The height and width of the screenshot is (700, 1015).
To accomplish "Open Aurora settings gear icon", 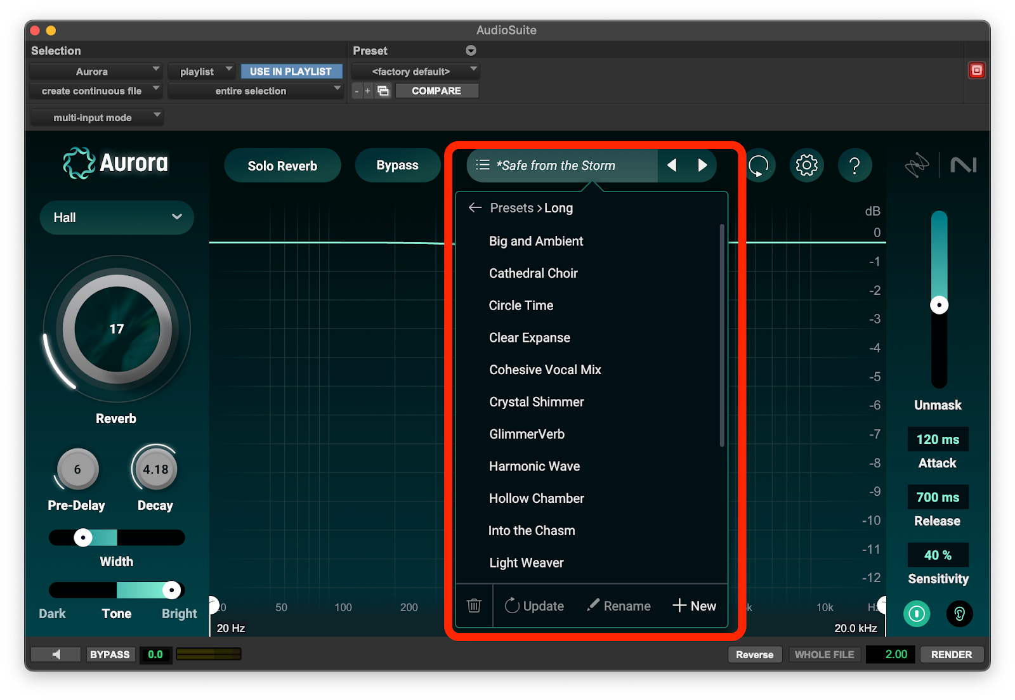I will click(x=806, y=165).
